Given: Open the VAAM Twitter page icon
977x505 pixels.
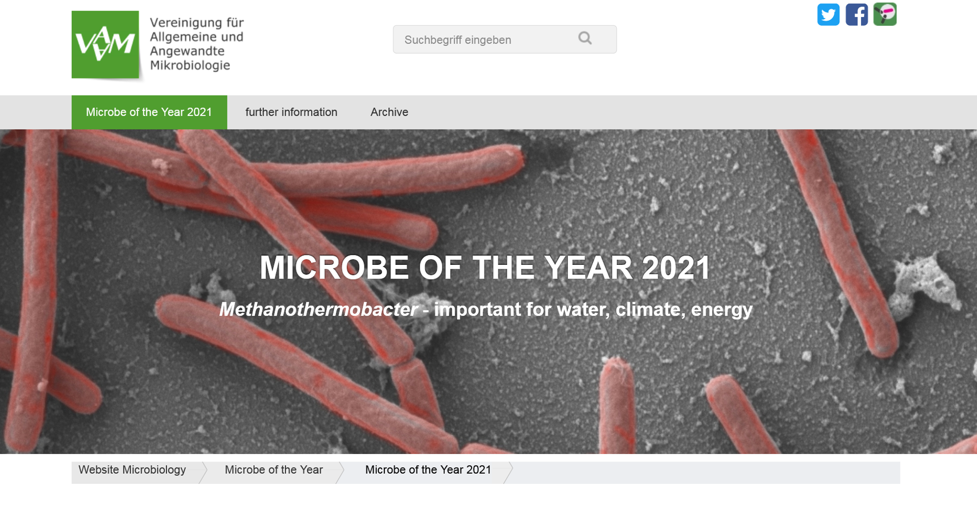Looking at the screenshot, I should [828, 15].
